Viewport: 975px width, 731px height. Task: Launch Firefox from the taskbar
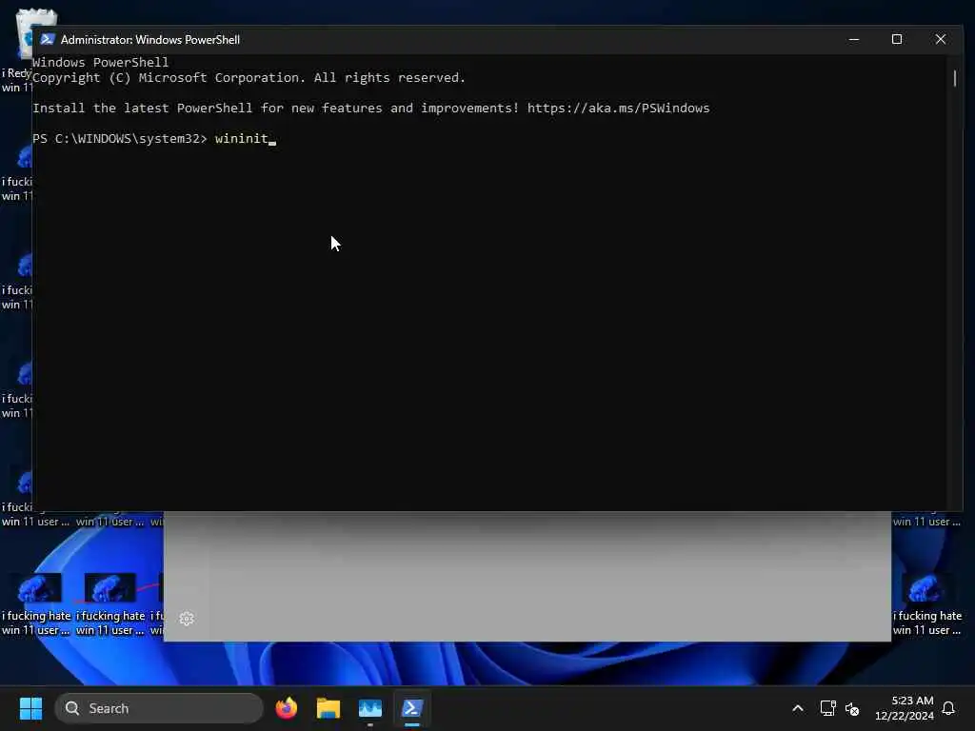(x=286, y=708)
